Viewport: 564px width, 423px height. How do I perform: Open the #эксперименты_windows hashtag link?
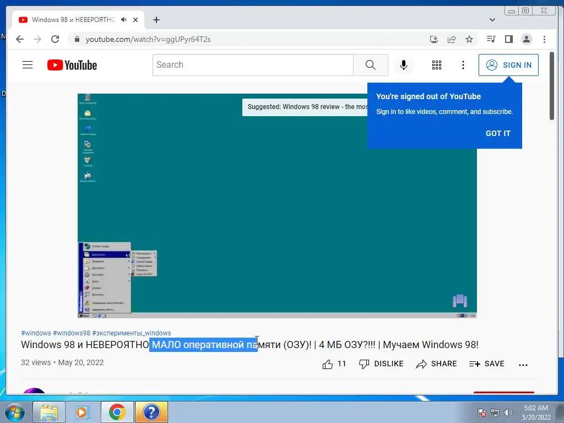tap(132, 333)
